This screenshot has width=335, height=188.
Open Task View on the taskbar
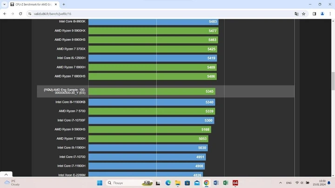click(x=158, y=183)
